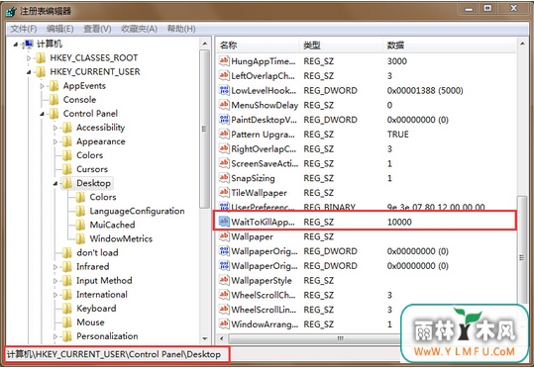This screenshot has width=534, height=368.
Task: Click the WindowMetrics folder icon
Action: tap(80, 238)
